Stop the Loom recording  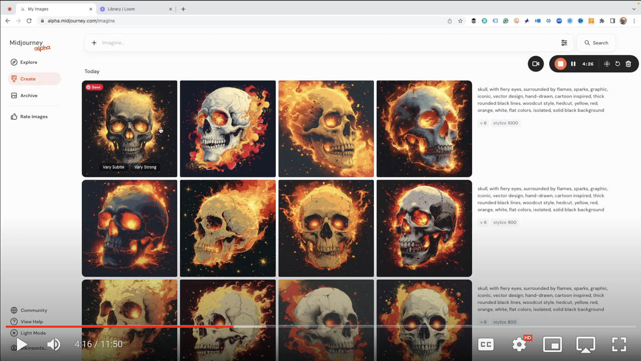coord(561,64)
